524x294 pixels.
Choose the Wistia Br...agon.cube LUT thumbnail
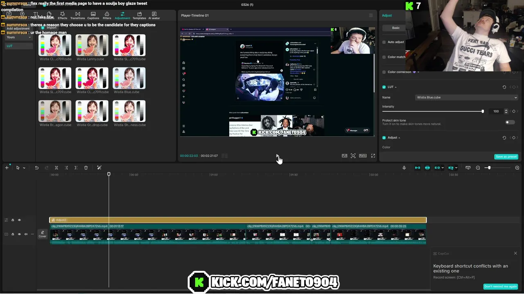[x=55, y=111]
